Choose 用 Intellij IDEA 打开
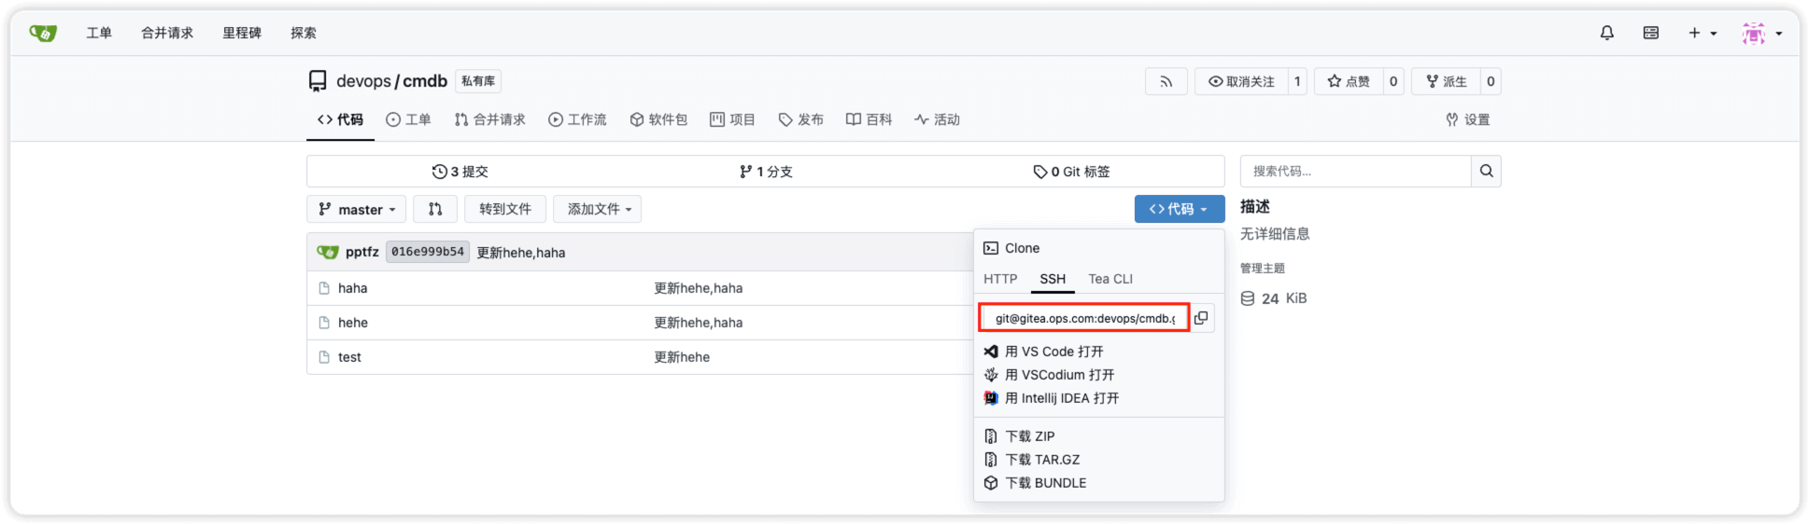 [1052, 398]
